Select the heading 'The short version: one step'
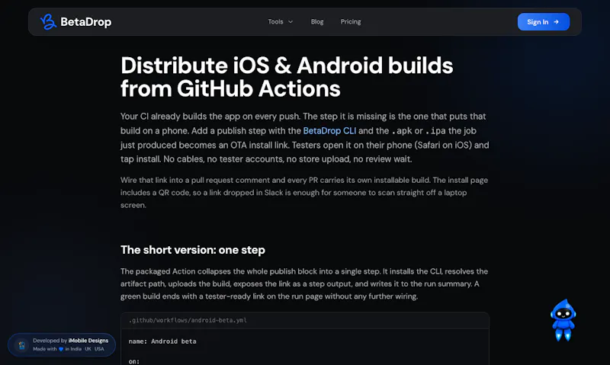Image resolution: width=610 pixels, height=365 pixels. pyautogui.click(x=193, y=250)
